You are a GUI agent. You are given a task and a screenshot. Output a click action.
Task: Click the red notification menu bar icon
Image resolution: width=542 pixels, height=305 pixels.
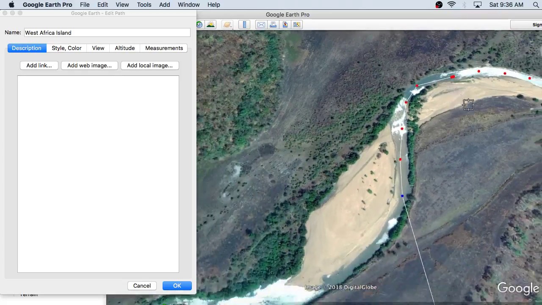[x=439, y=5]
